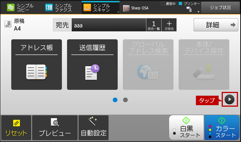The image size is (241, 142).
Task: Expand the シンプルスキャン tab dropdown arrow
Action: (118, 12)
